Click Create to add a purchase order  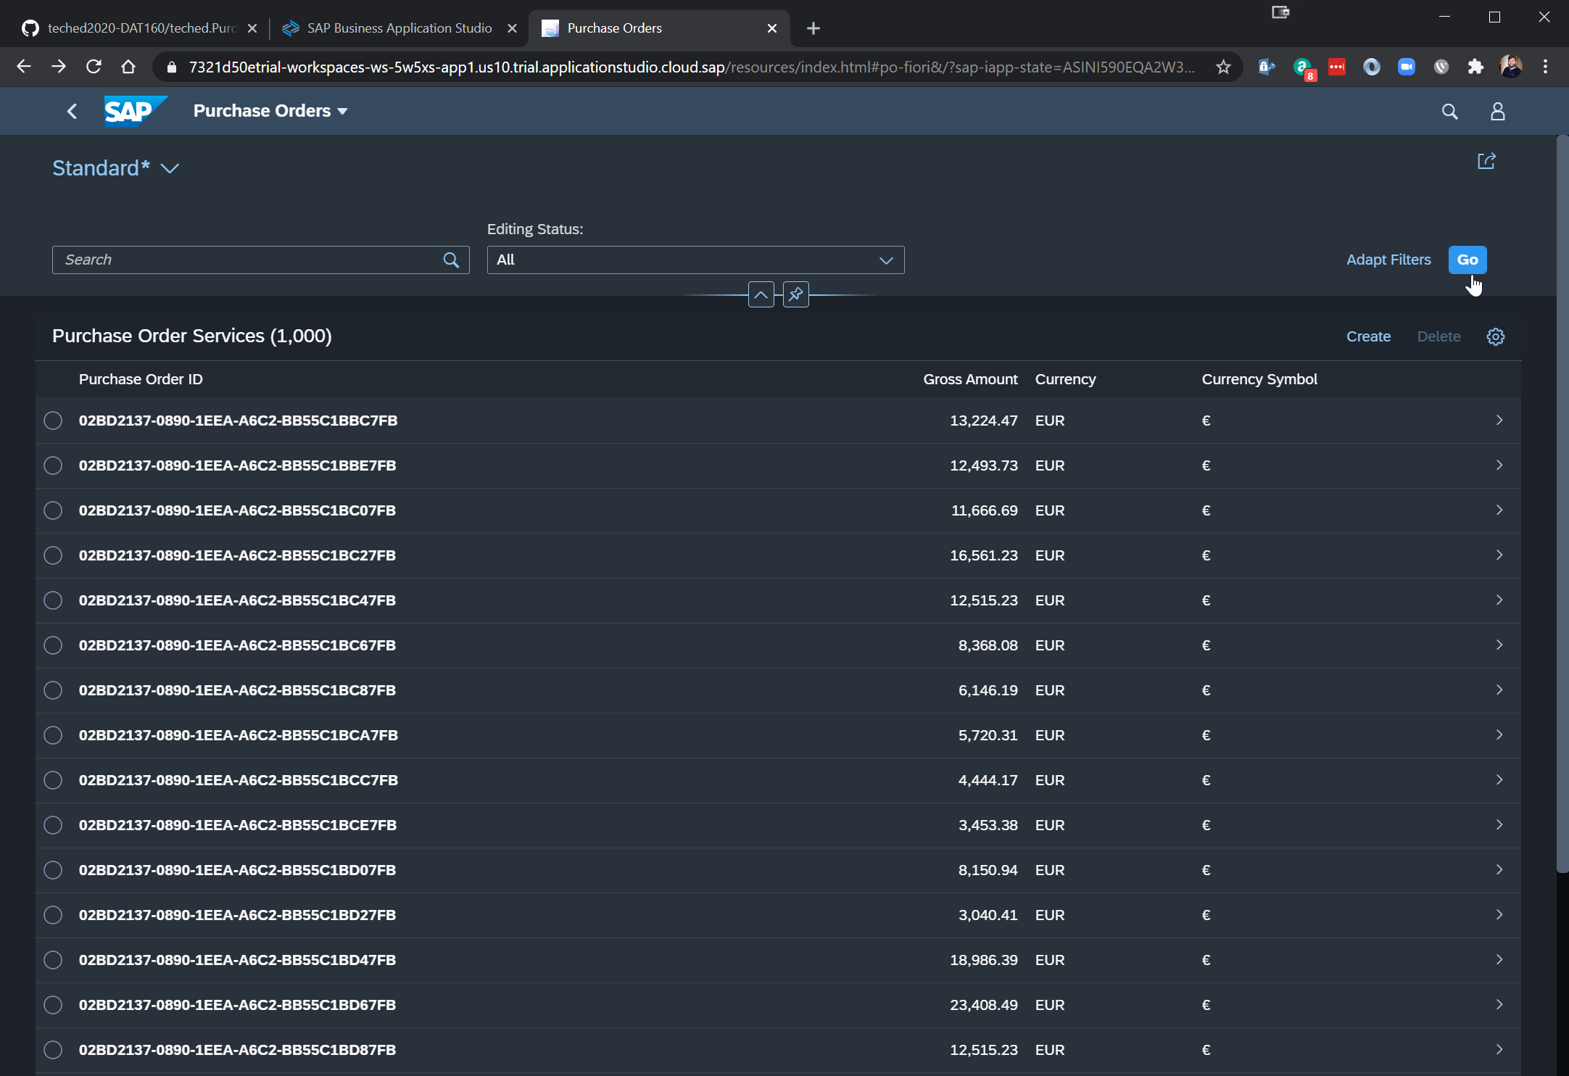pyautogui.click(x=1368, y=336)
